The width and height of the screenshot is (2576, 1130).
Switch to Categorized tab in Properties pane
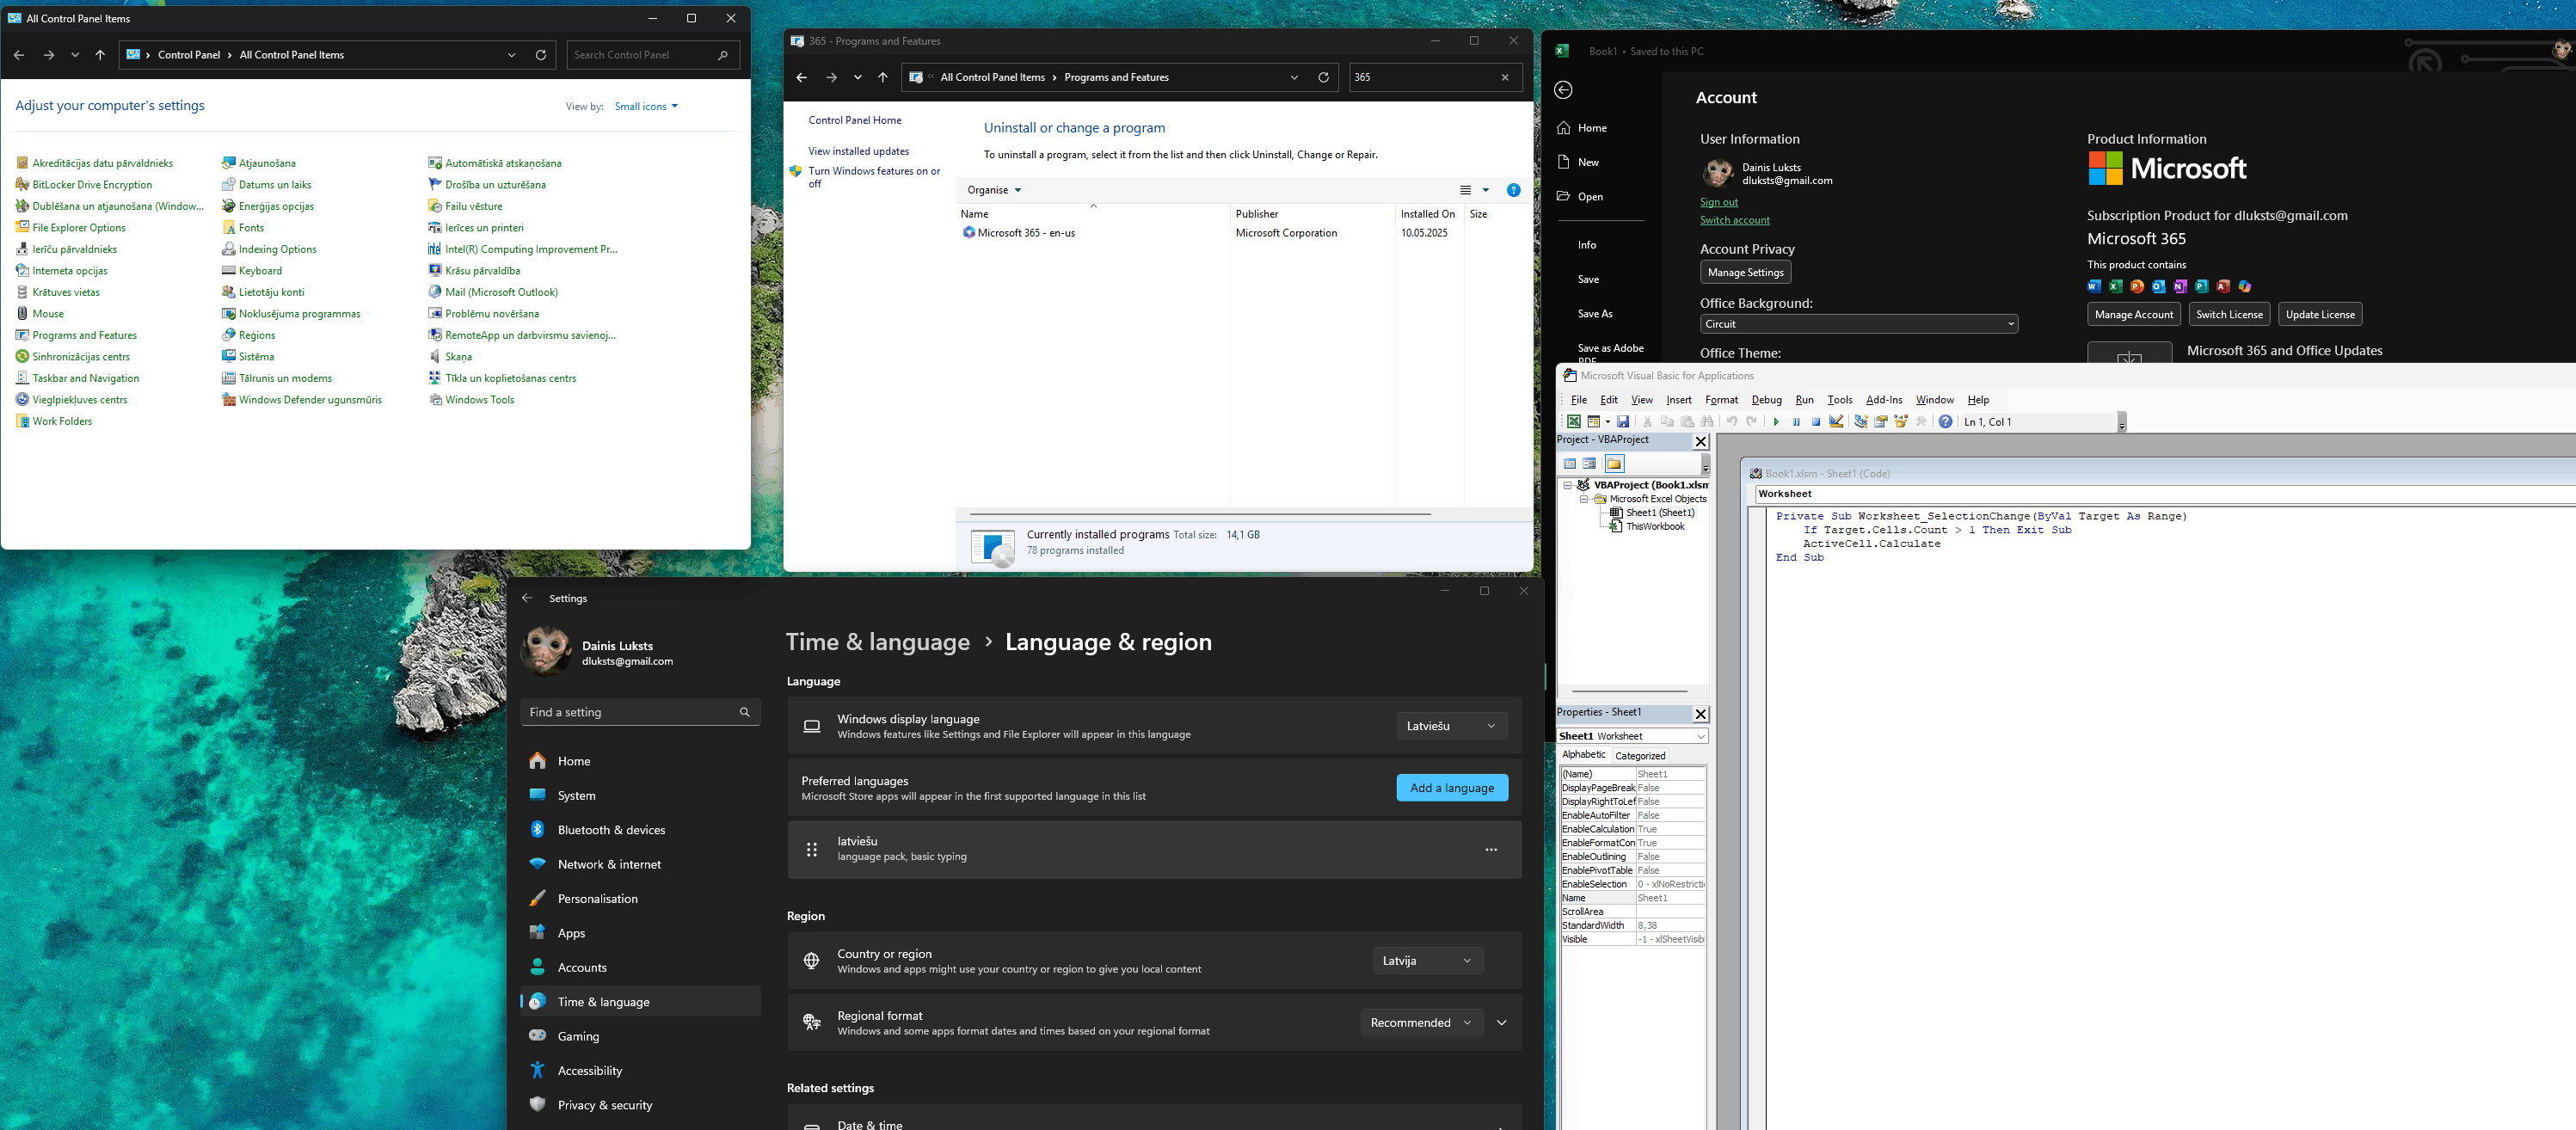click(1640, 756)
